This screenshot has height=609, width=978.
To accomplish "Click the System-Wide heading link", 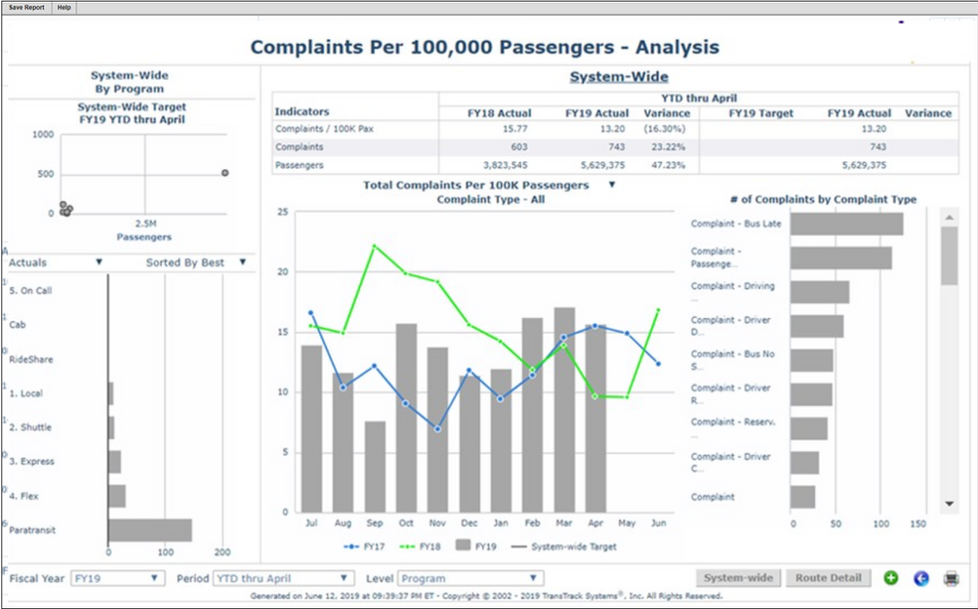I will click(x=619, y=77).
